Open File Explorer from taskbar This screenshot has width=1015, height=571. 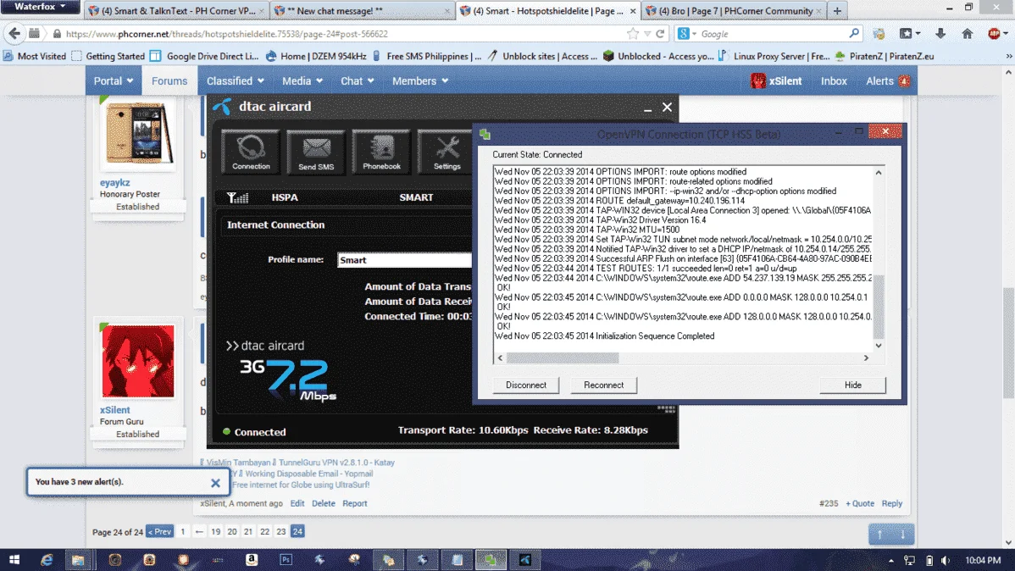tap(78, 560)
